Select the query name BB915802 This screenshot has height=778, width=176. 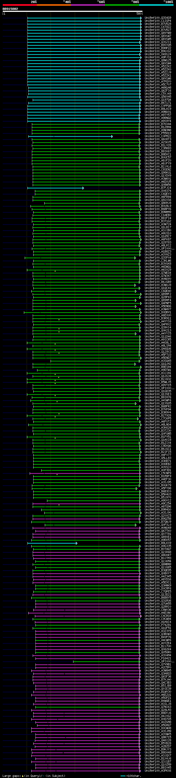point(10,9)
